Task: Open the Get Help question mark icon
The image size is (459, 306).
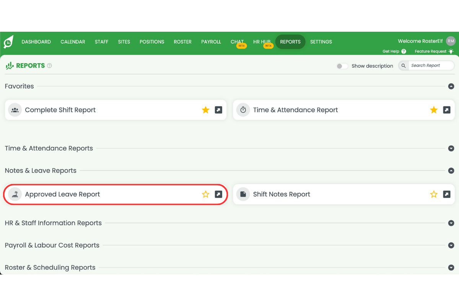Action: [404, 51]
